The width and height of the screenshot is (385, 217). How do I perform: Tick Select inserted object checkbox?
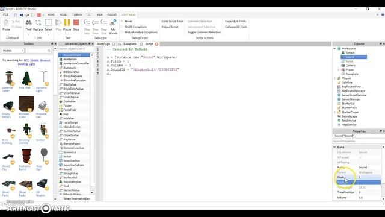click(61, 198)
